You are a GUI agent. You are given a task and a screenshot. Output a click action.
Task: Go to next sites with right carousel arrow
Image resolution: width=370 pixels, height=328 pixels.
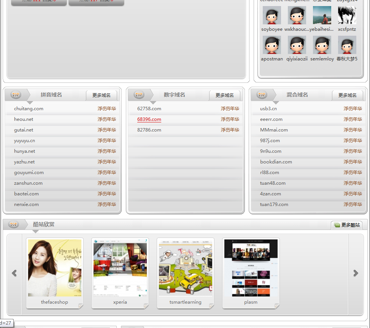pyautogui.click(x=356, y=273)
